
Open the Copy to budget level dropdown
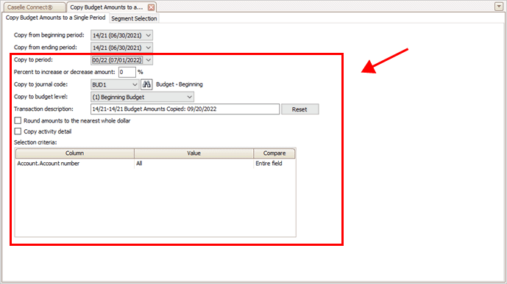click(x=142, y=97)
